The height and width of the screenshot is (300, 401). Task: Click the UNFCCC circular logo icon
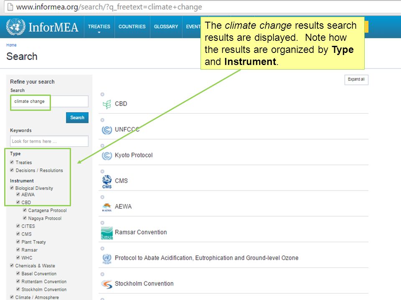[107, 130]
